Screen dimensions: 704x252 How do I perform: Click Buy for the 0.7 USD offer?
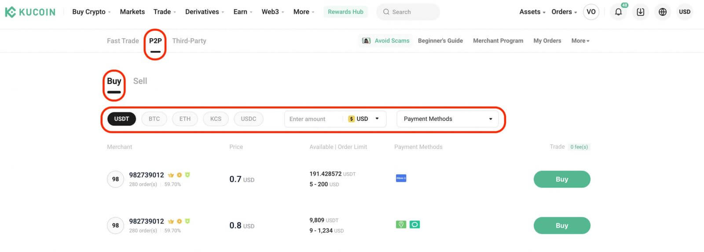tap(561, 179)
